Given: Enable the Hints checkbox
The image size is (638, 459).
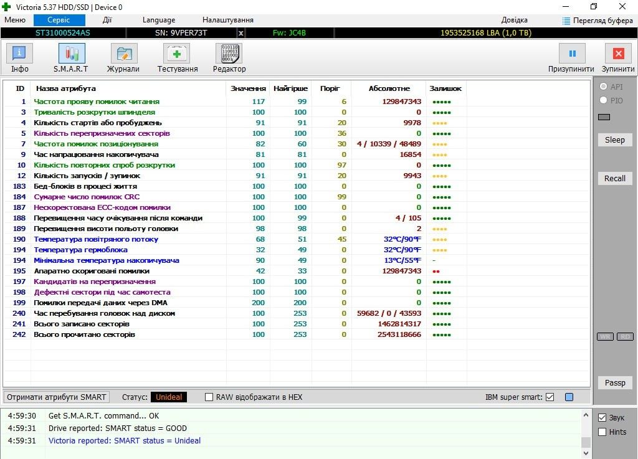Looking at the screenshot, I should pyautogui.click(x=602, y=432).
